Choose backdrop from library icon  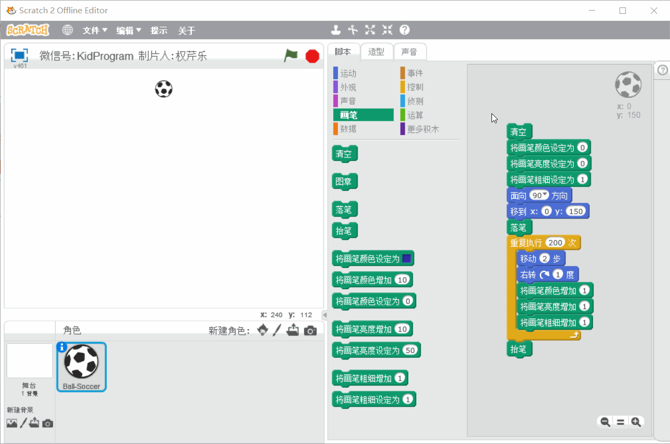[x=12, y=423]
